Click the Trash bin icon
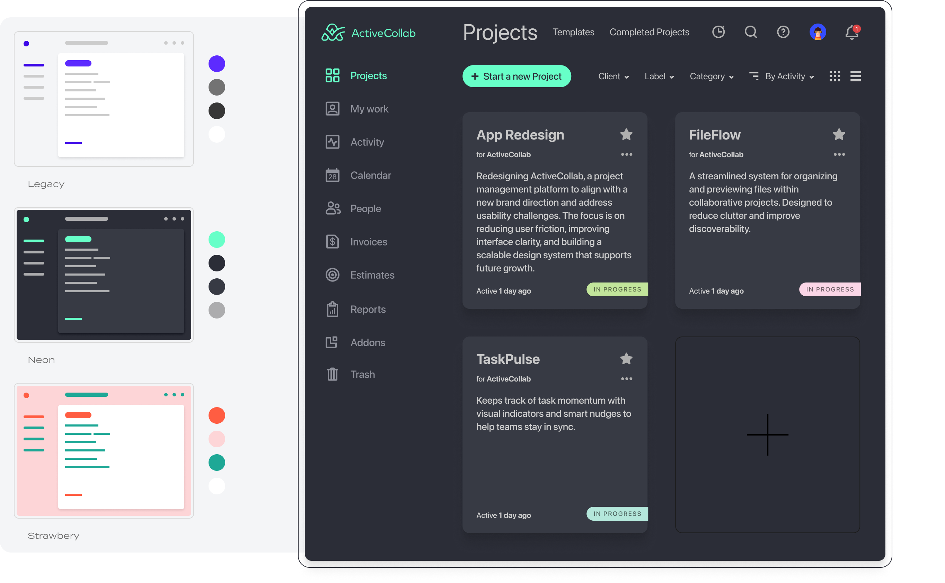This screenshot has height=583, width=945. click(x=332, y=374)
